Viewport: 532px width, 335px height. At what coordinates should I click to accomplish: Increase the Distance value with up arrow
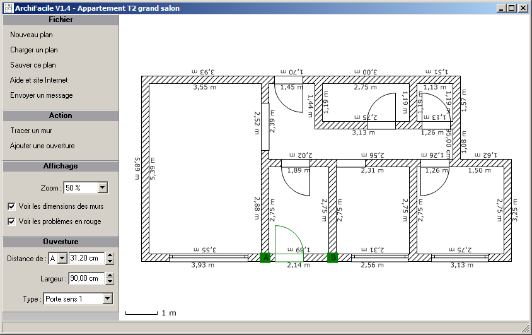click(x=110, y=256)
